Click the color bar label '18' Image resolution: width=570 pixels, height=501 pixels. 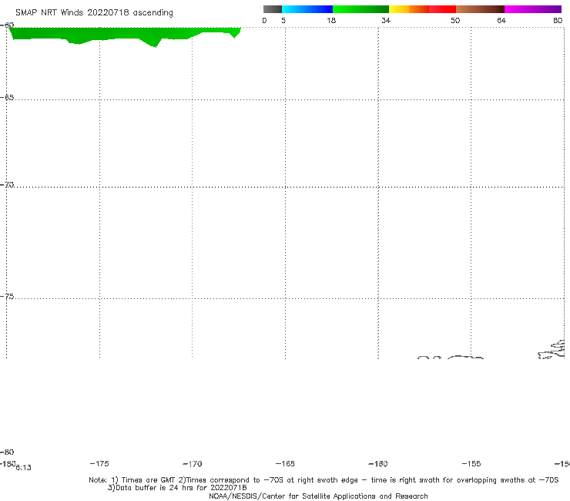pyautogui.click(x=331, y=20)
